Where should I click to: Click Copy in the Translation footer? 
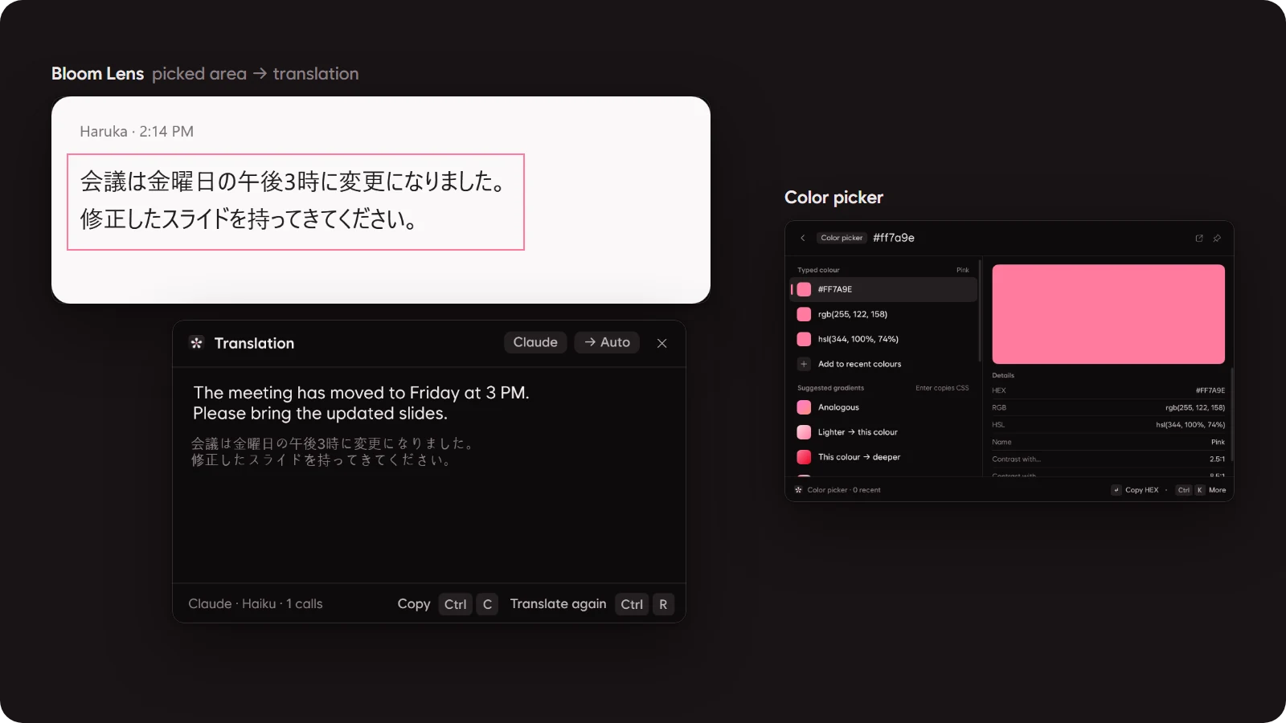413,604
